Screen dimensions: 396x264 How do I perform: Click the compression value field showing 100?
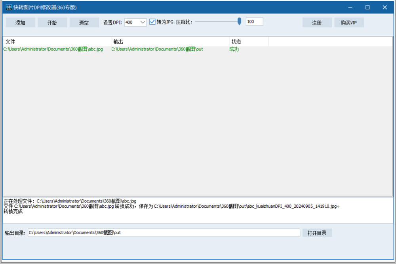coord(254,22)
